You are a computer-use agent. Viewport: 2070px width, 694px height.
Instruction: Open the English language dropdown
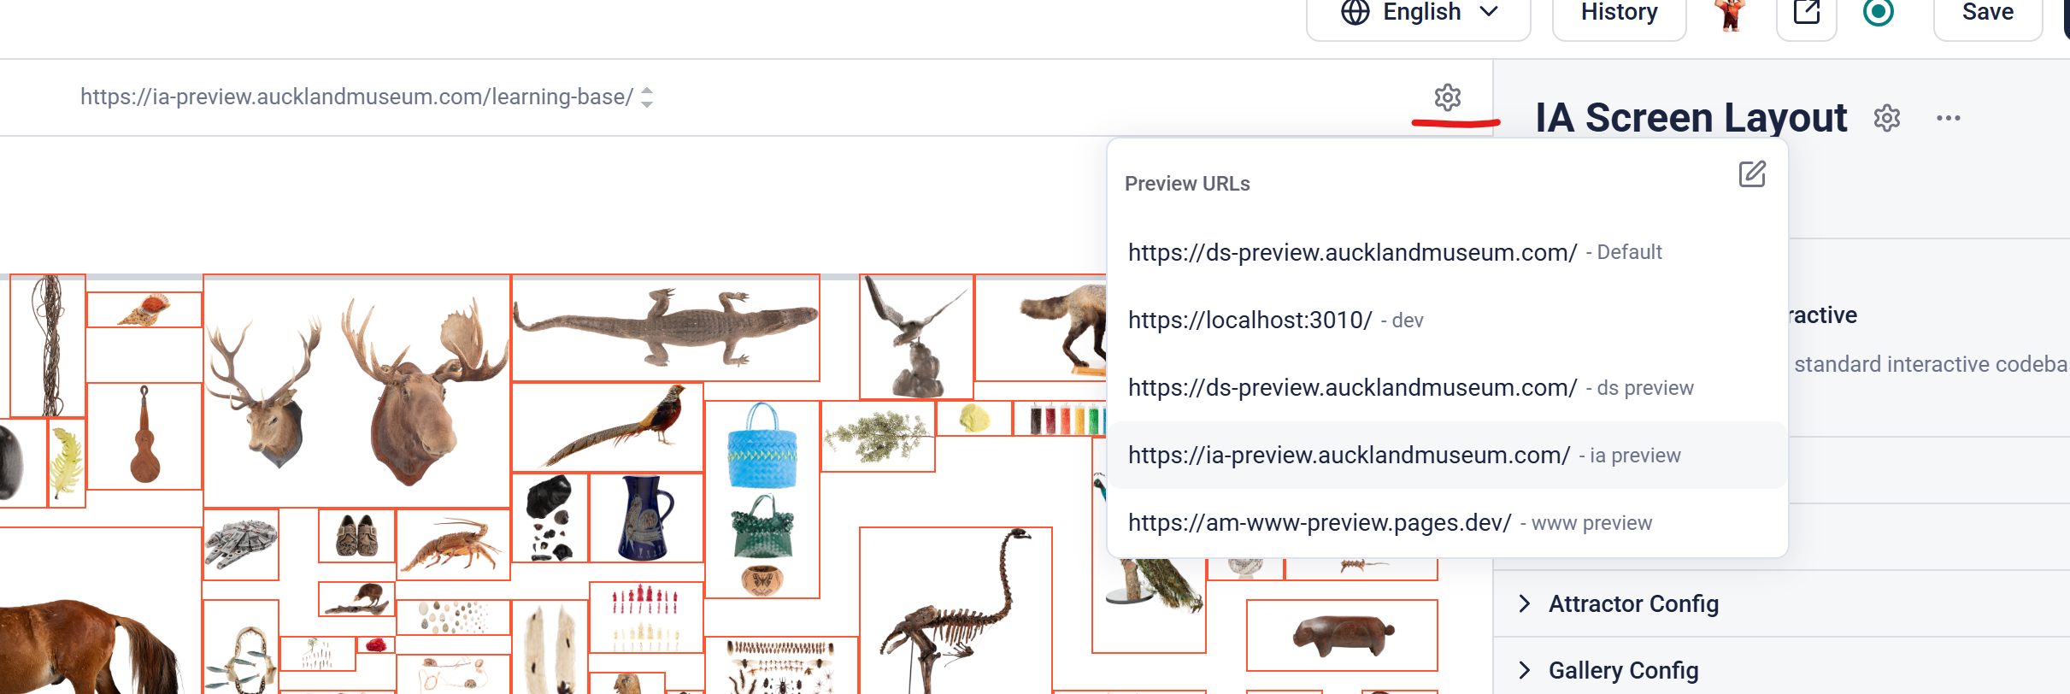(x=1419, y=13)
